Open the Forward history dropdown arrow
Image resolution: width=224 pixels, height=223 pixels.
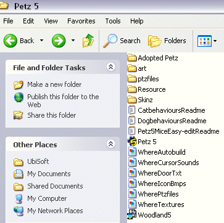pyautogui.click(x=73, y=41)
